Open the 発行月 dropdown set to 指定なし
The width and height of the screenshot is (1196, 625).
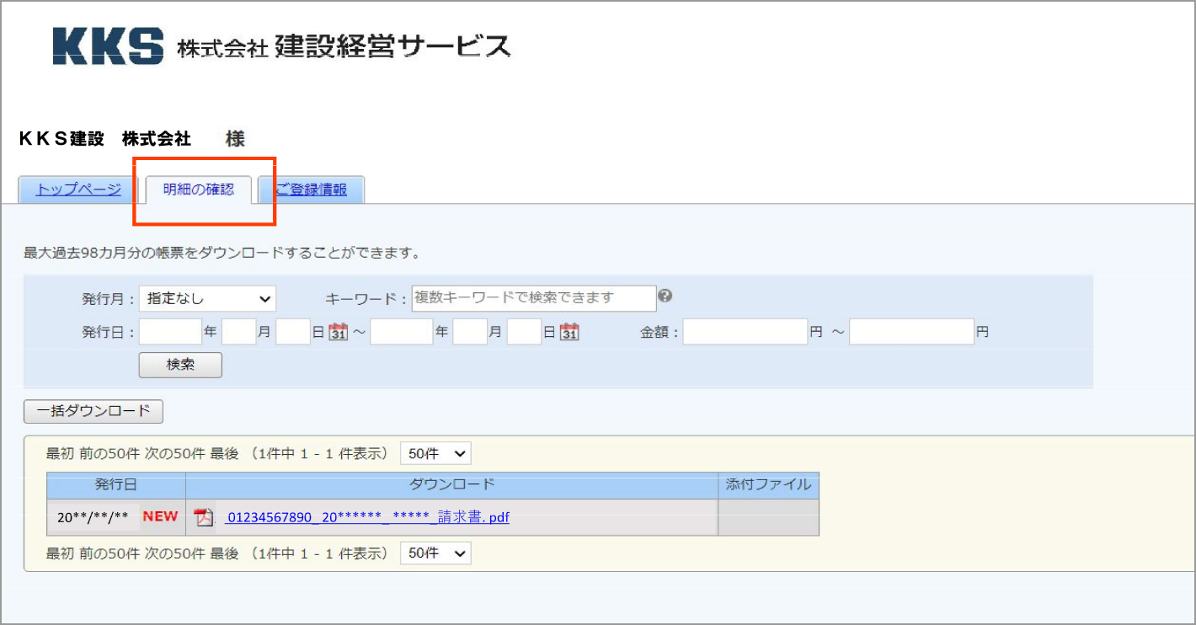pyautogui.click(x=207, y=298)
